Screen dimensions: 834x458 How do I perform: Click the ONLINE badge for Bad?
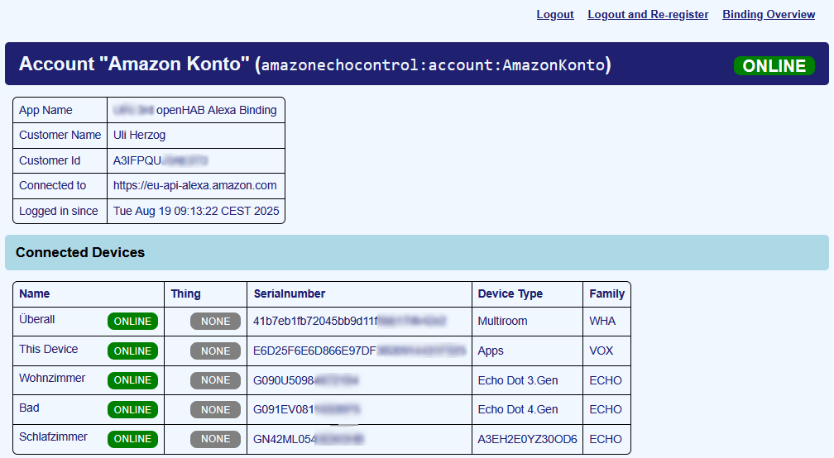click(132, 410)
